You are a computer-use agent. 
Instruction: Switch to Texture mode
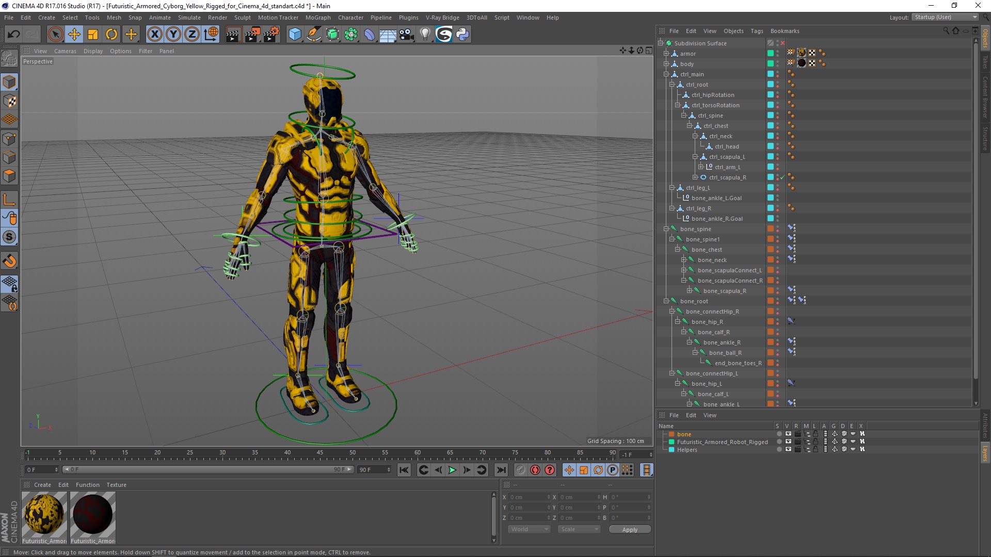(x=9, y=101)
